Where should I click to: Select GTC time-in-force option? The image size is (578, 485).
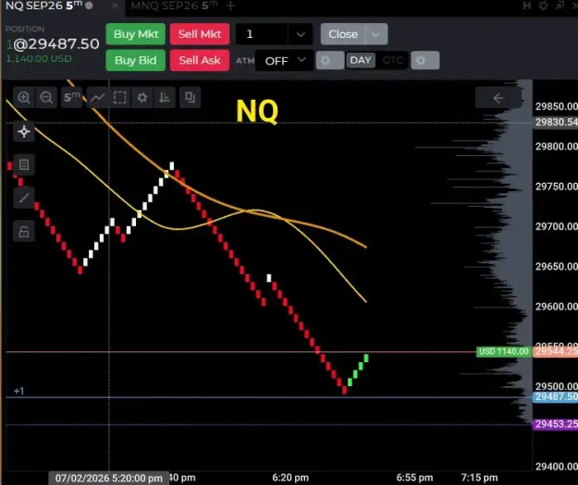pos(392,60)
